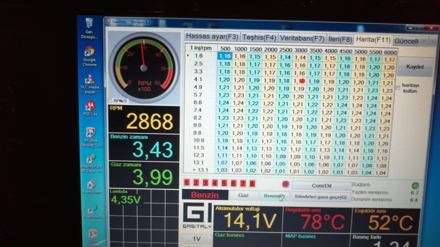Click cell 1,17 at row 1.6, 6000

point(390,60)
